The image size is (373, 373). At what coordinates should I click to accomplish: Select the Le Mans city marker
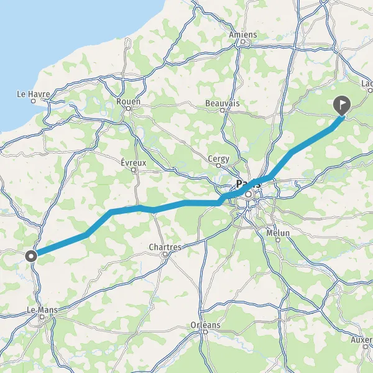pos(42,317)
